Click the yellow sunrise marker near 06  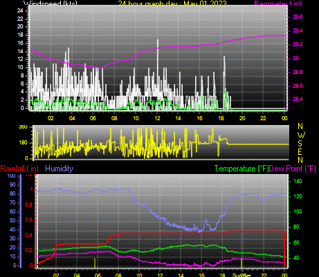[x=95, y=263]
